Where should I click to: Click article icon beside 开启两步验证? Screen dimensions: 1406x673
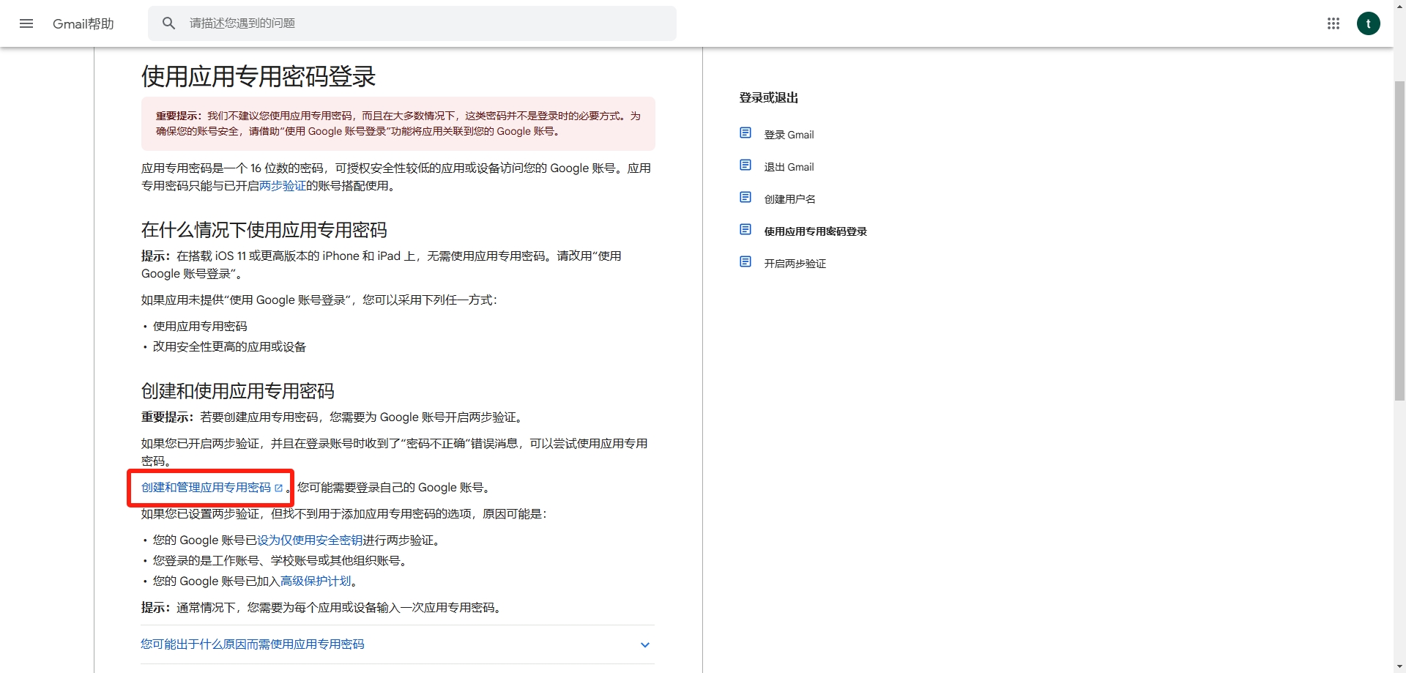pyautogui.click(x=745, y=262)
